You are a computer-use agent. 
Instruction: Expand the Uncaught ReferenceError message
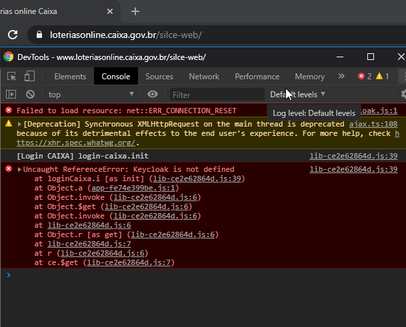pos(19,169)
